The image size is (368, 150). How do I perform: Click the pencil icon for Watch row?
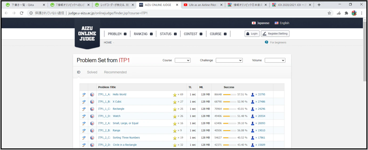click(x=84, y=116)
